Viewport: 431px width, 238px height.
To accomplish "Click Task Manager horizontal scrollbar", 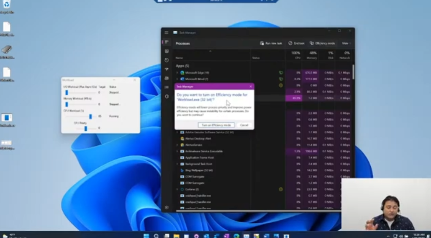I will click(258, 211).
